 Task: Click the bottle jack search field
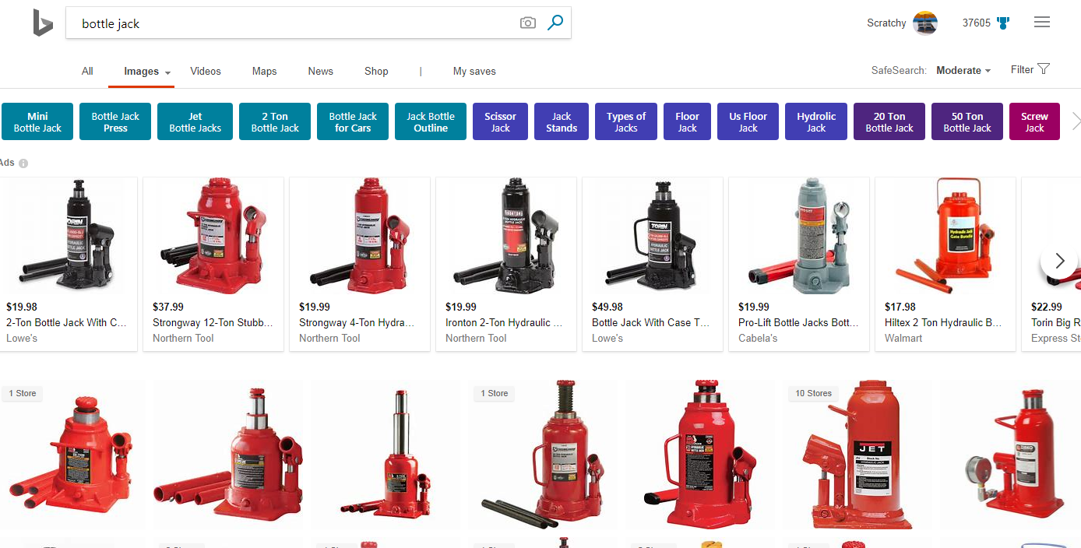[296, 23]
